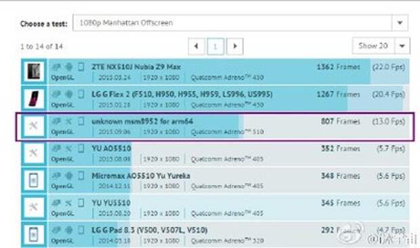
Task: Click tablet form-factor icon in LG G Pad row
Action: 81,230
